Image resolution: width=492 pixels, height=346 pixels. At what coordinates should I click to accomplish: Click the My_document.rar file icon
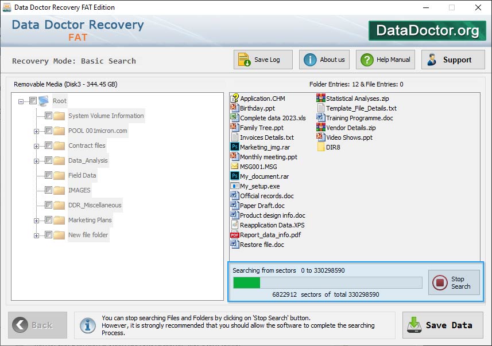pyautogui.click(x=234, y=176)
